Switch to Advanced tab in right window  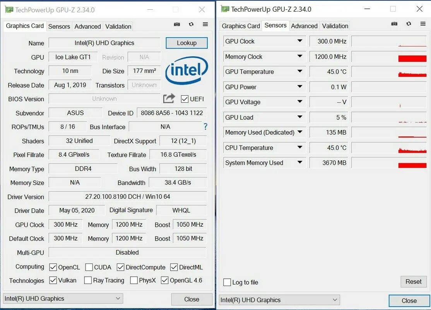[x=304, y=26]
